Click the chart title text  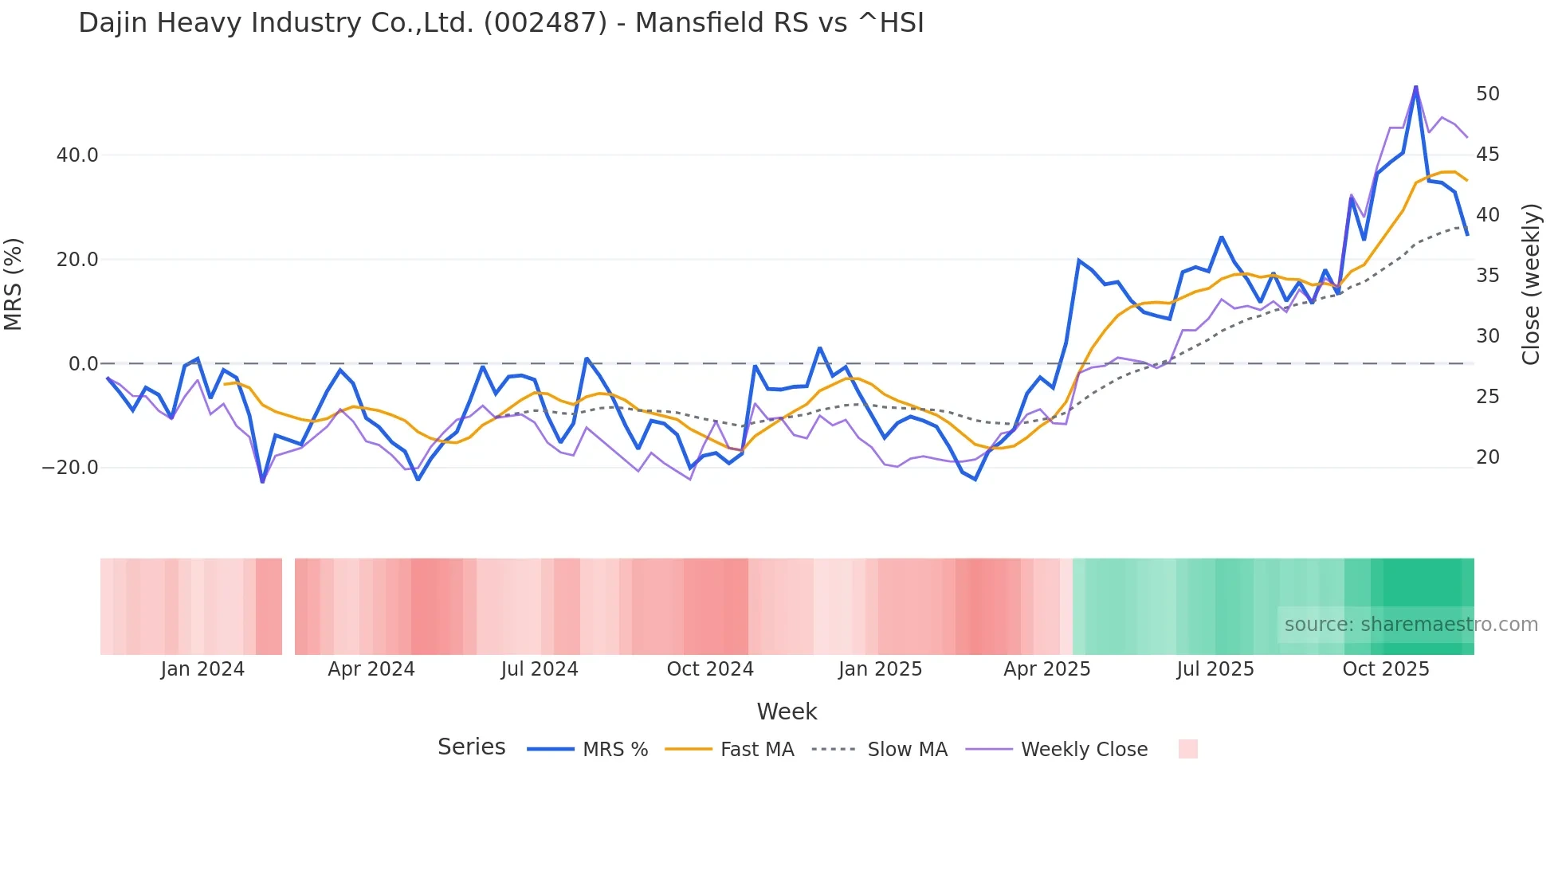pyautogui.click(x=501, y=22)
